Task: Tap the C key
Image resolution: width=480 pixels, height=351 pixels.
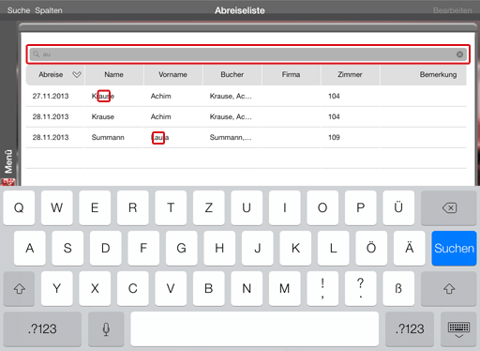Action: 133,288
